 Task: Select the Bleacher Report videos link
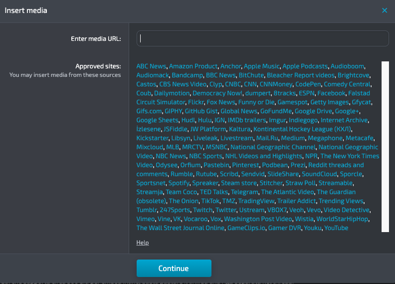301,75
